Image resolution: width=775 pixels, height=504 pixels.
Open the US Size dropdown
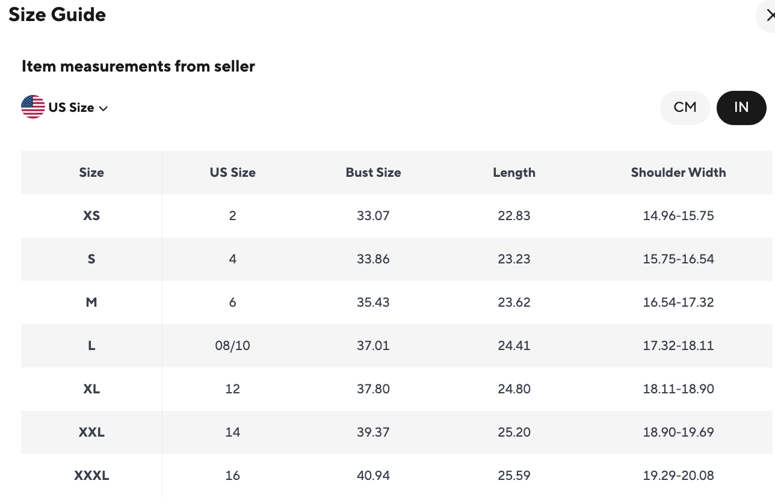(71, 108)
